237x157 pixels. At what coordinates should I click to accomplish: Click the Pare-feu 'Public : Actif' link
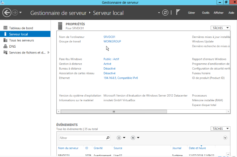111,59
